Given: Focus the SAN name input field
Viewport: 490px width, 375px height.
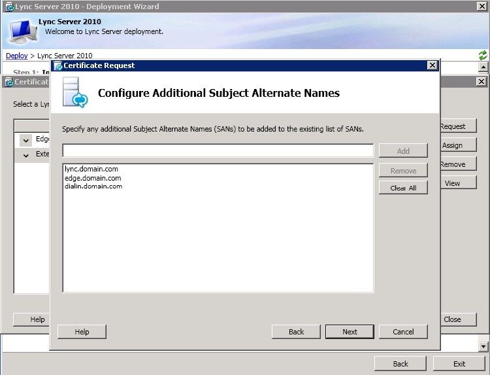Looking at the screenshot, I should click(x=218, y=151).
